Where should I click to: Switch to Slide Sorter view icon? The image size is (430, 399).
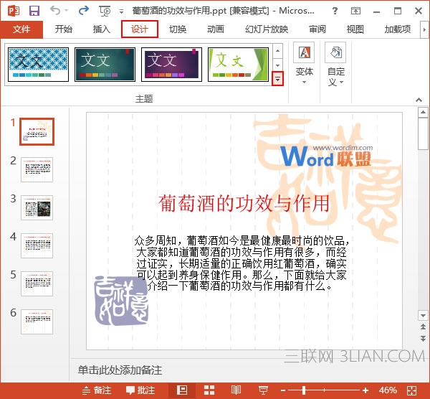point(209,390)
